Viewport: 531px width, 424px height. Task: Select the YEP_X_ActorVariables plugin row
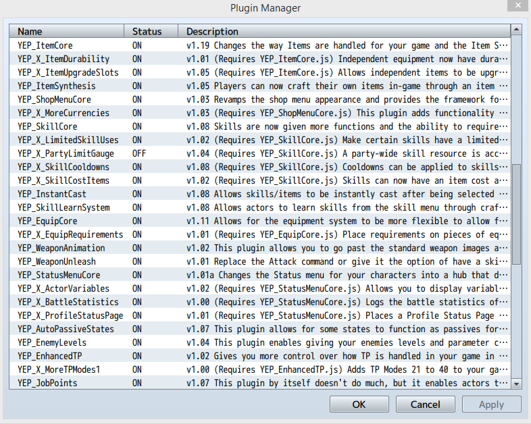(259, 289)
